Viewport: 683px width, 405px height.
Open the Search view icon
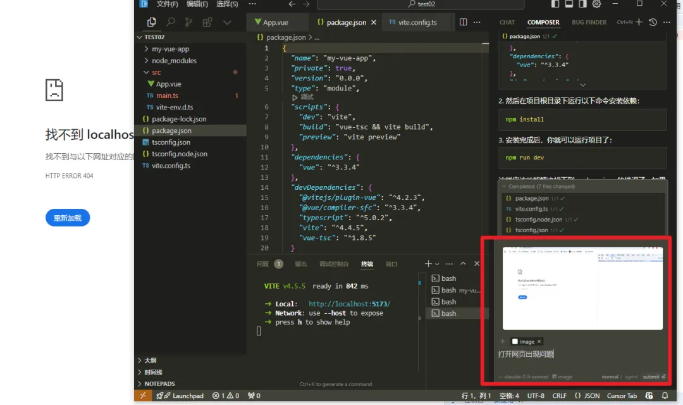pyautogui.click(x=170, y=22)
